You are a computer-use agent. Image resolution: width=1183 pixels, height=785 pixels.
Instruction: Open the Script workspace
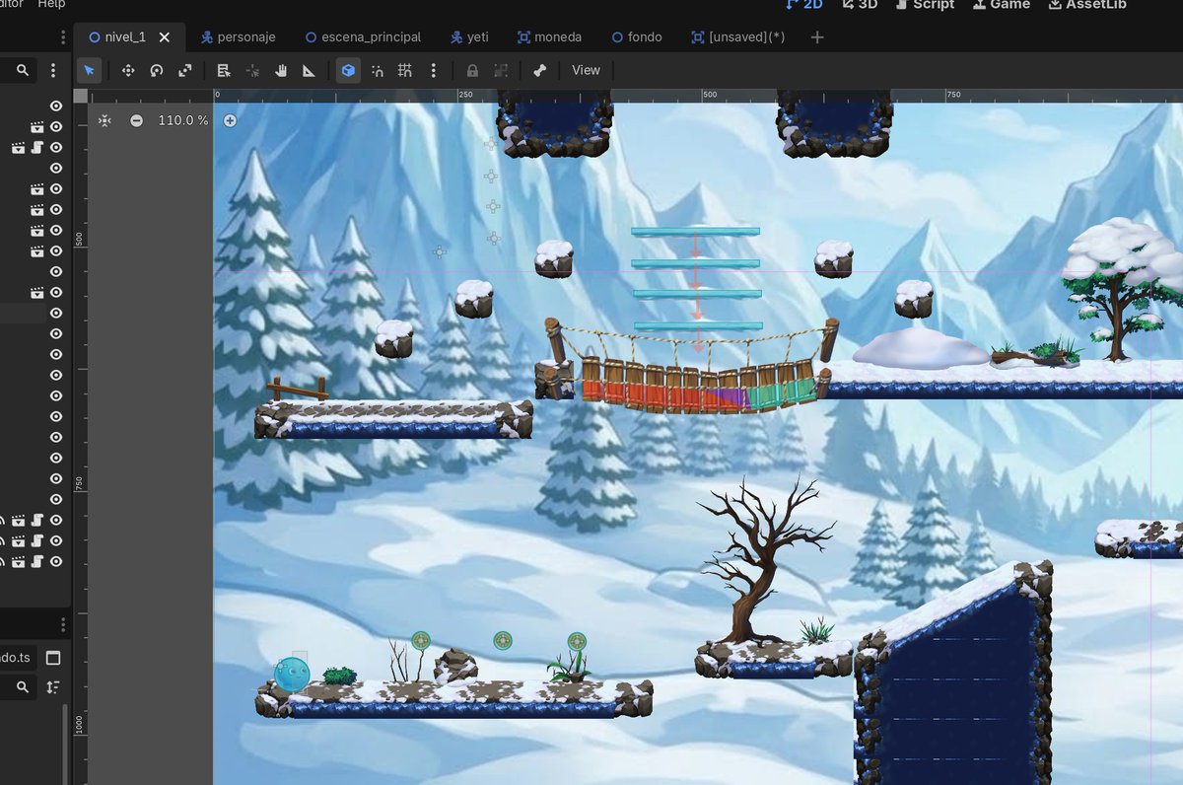[x=925, y=4]
